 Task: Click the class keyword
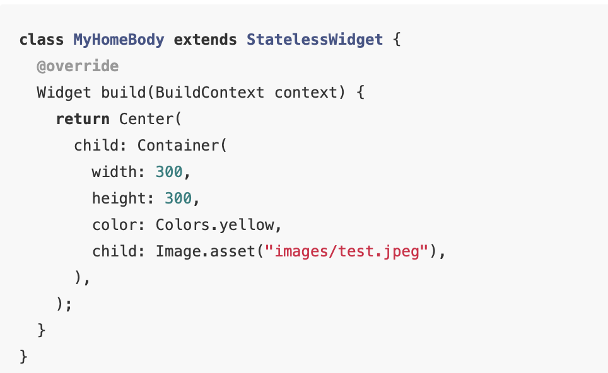[x=42, y=40]
